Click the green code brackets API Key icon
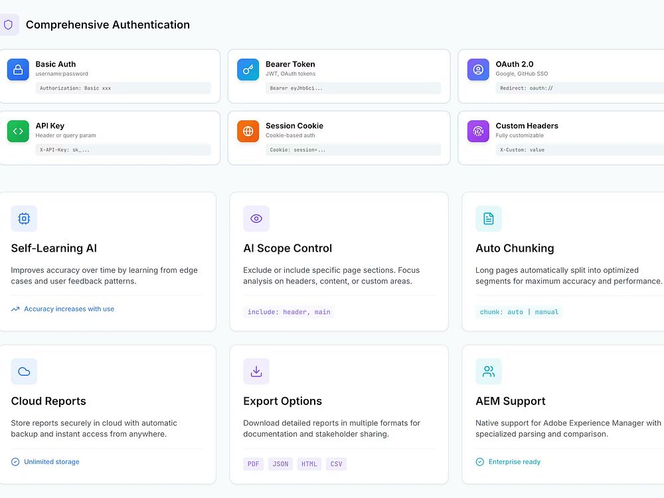The width and height of the screenshot is (664, 498). pyautogui.click(x=18, y=131)
